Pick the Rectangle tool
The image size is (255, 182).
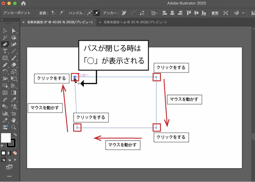pos(5,58)
